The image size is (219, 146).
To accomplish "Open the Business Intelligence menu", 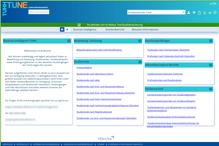I will [x=85, y=30].
